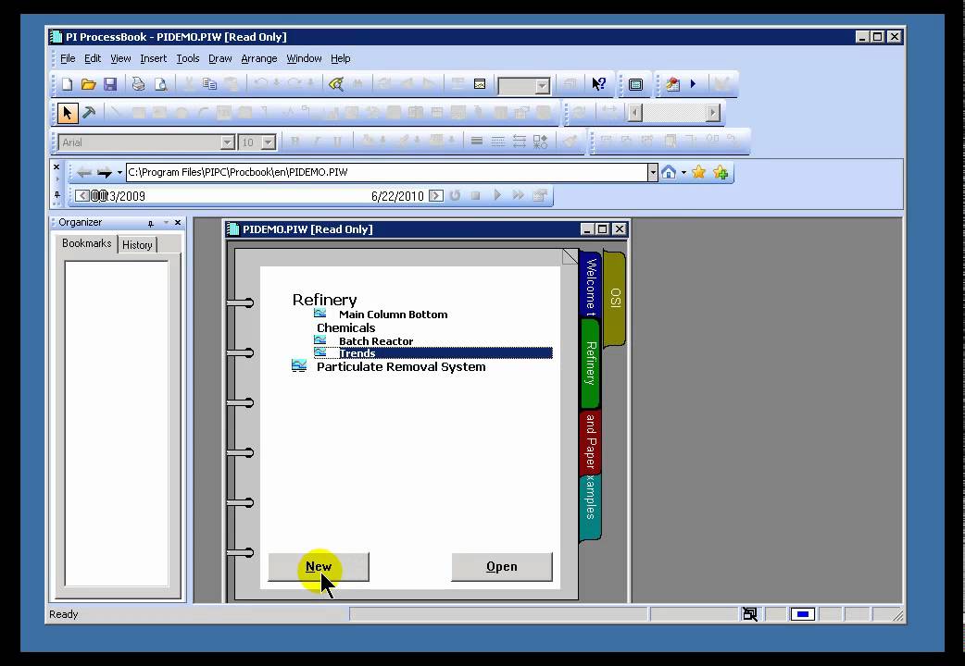The image size is (965, 666).
Task: Switch to Build mode with the hammer icon
Action: 89,113
